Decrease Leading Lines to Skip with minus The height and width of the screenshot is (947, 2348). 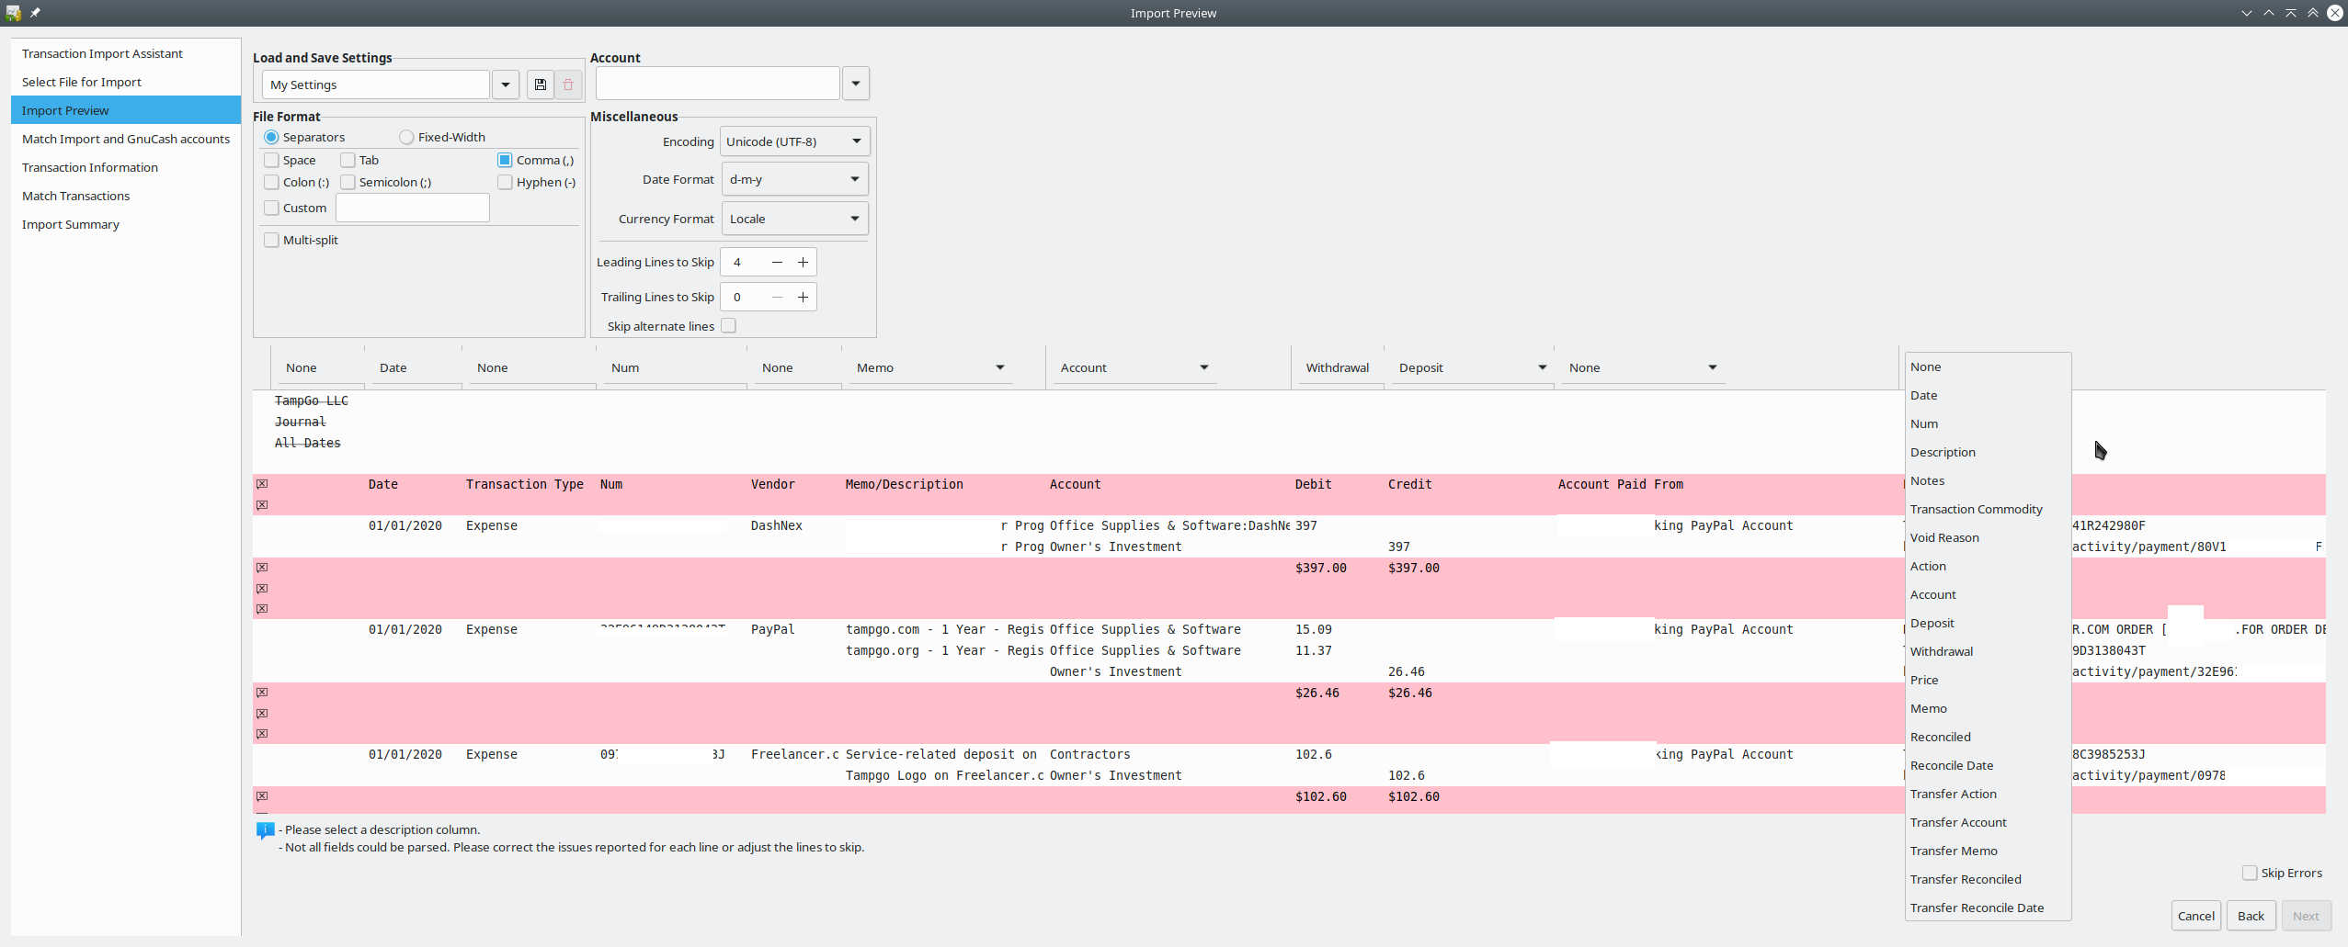click(777, 263)
